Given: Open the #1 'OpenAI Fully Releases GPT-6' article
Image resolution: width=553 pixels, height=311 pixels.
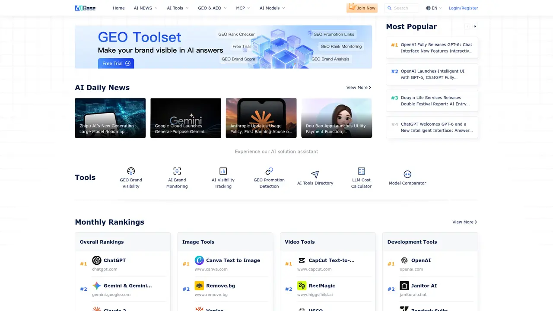Looking at the screenshot, I should click(x=432, y=48).
